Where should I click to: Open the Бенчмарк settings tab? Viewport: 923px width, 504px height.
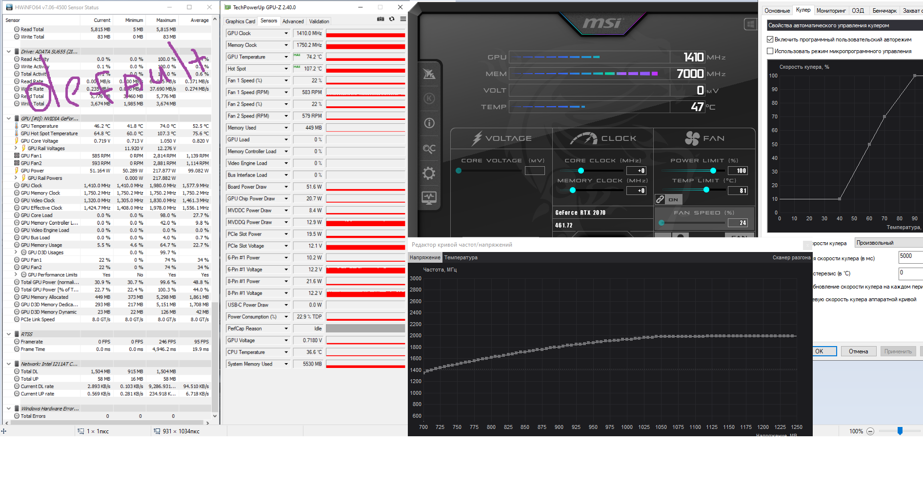(x=884, y=11)
